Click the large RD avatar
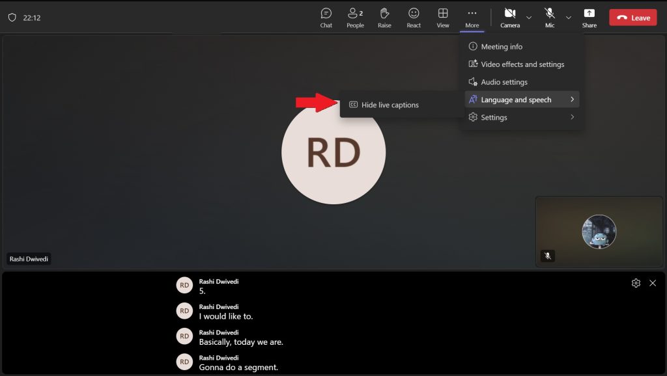This screenshot has height=376, width=667. click(x=333, y=152)
